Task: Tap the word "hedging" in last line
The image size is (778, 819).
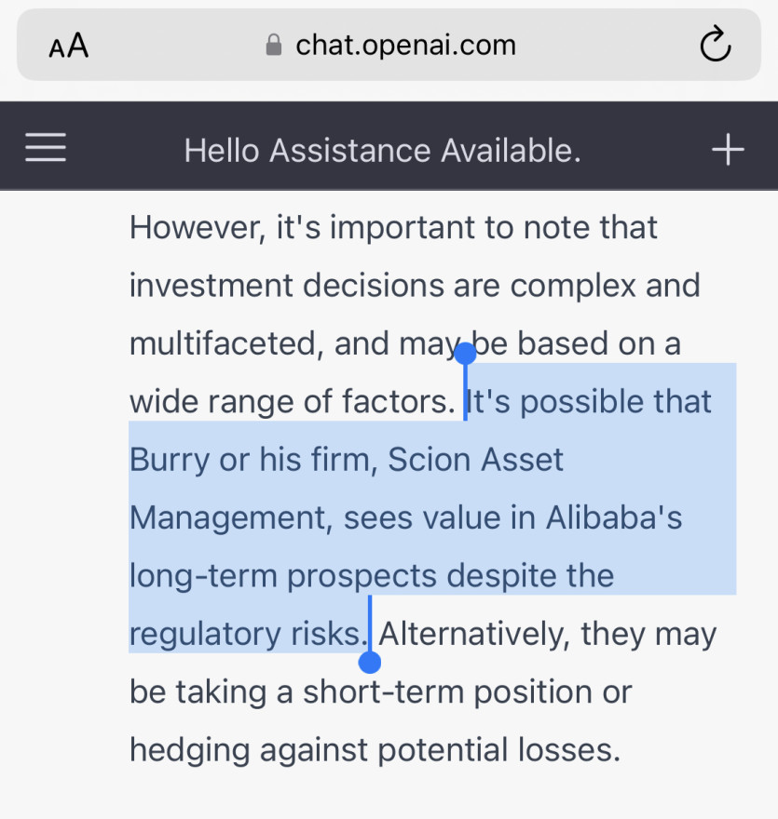Action: [189, 750]
